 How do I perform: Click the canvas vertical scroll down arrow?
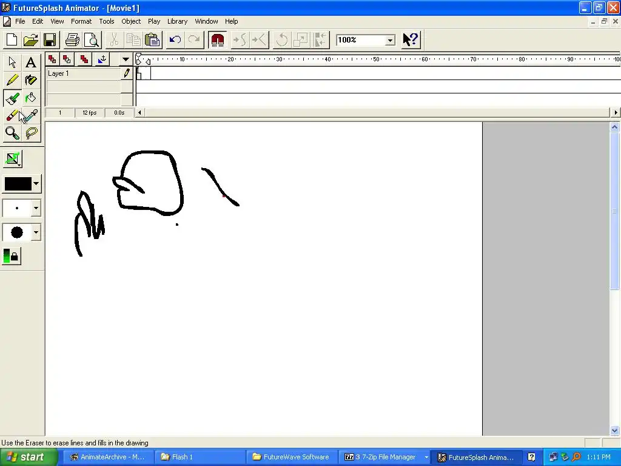[x=615, y=430]
